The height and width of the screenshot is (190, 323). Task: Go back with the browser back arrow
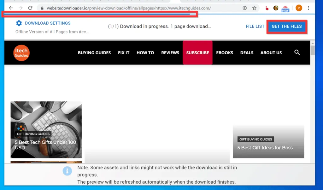tap(11, 8)
